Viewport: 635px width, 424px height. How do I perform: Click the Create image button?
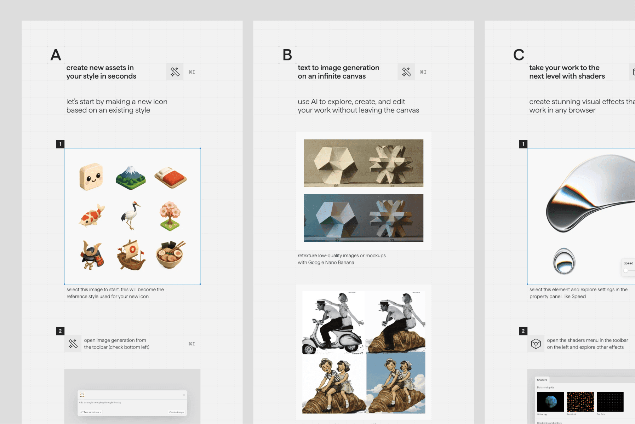pyautogui.click(x=176, y=412)
